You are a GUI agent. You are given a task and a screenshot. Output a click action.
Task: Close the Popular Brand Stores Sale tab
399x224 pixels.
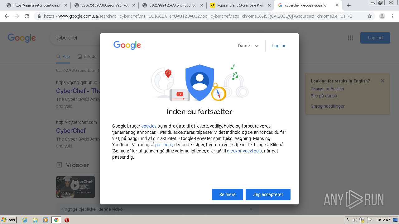[x=269, y=5]
